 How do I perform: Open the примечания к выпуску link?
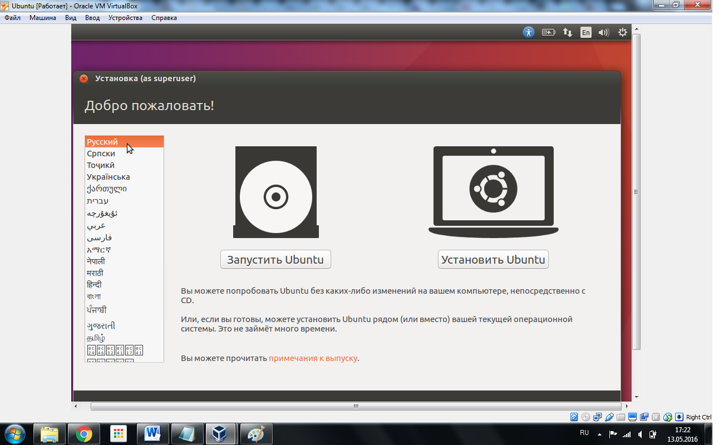[x=313, y=358]
